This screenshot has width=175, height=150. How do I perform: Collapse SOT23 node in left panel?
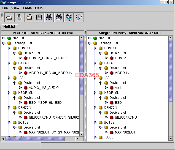pyautogui.click(x=9, y=122)
